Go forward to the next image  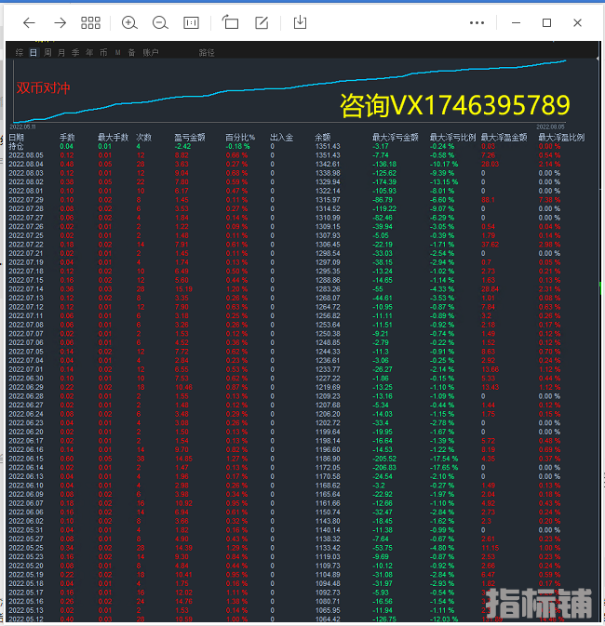[60, 22]
